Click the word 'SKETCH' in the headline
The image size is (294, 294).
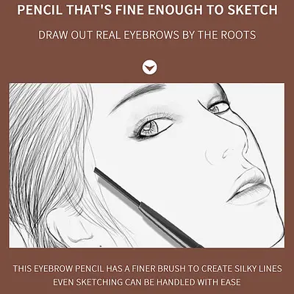(253, 10)
